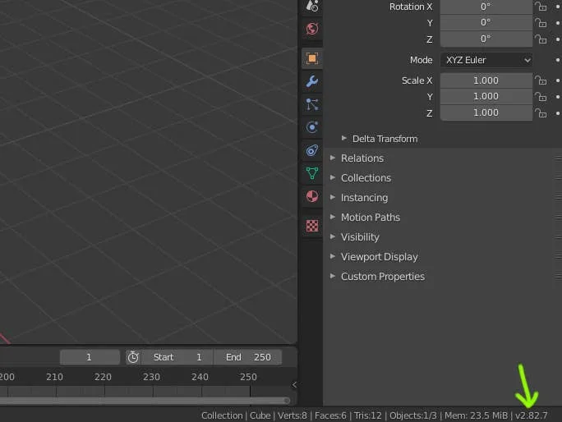Viewport: 562px width, 422px height.
Task: Animate Rotation X with keyframe dot
Action: click(558, 7)
